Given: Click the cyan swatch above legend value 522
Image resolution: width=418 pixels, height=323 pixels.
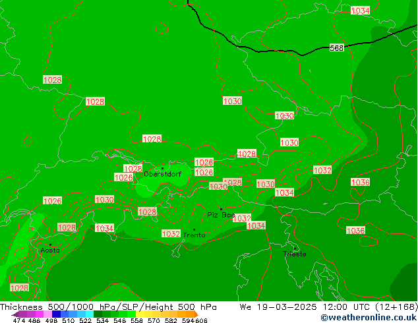Looking at the screenshot, I should coord(90,314).
